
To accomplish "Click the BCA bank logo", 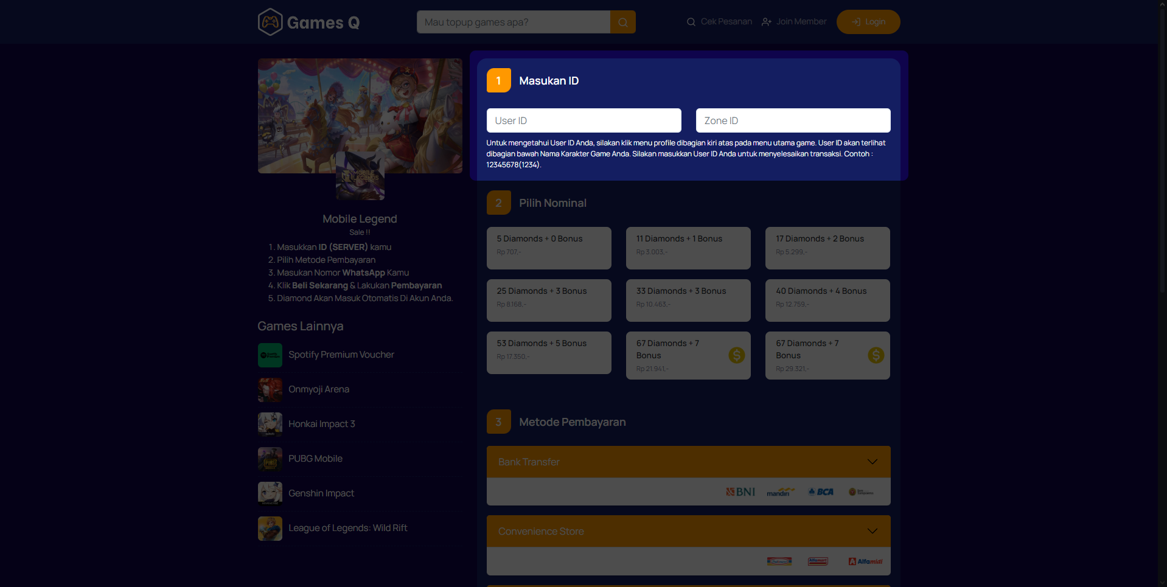I will pyautogui.click(x=821, y=492).
